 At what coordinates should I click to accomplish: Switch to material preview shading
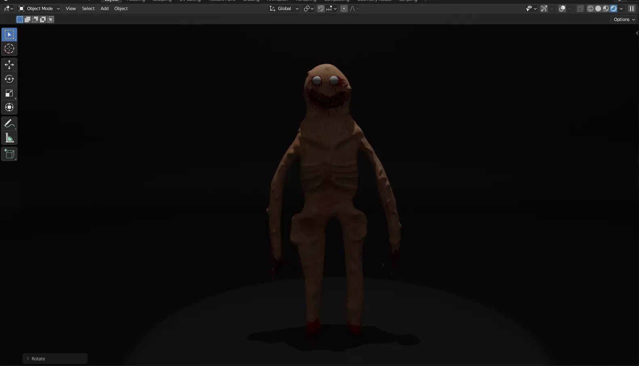(x=606, y=8)
